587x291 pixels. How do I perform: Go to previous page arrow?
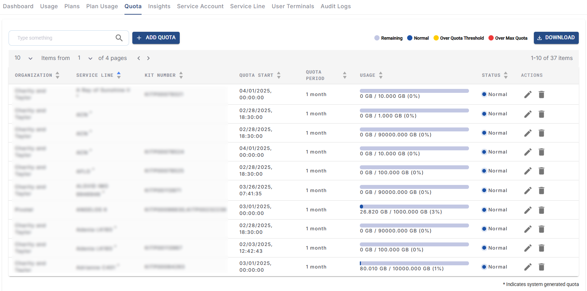tap(139, 58)
